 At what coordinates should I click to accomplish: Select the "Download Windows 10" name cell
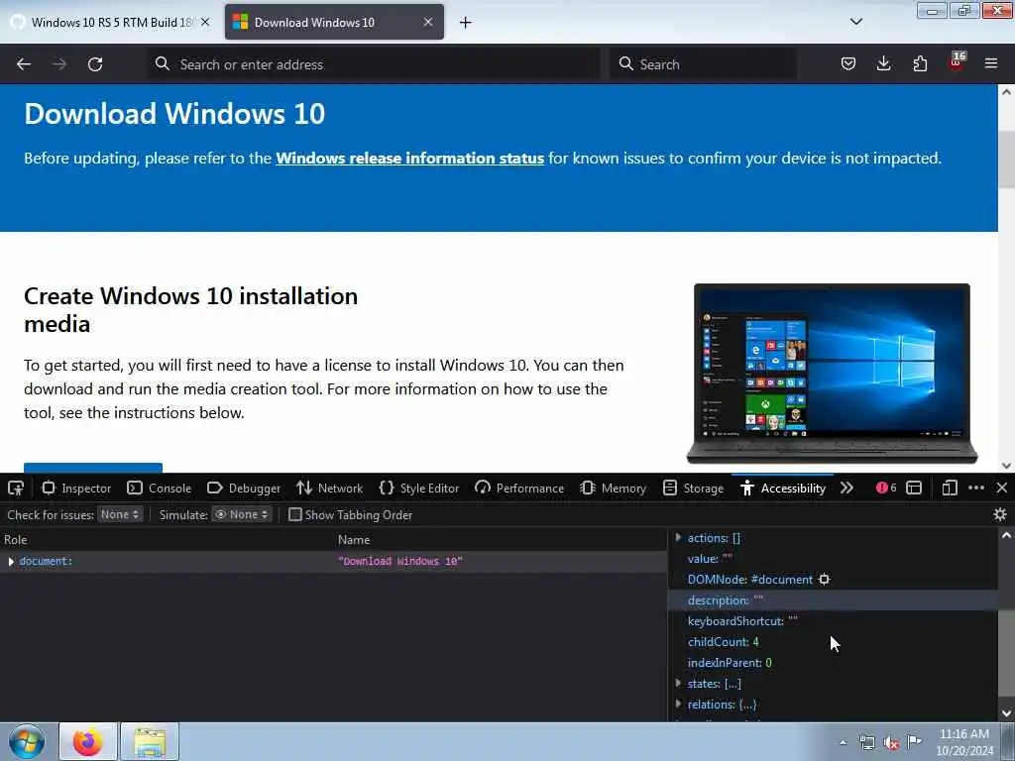coord(400,561)
